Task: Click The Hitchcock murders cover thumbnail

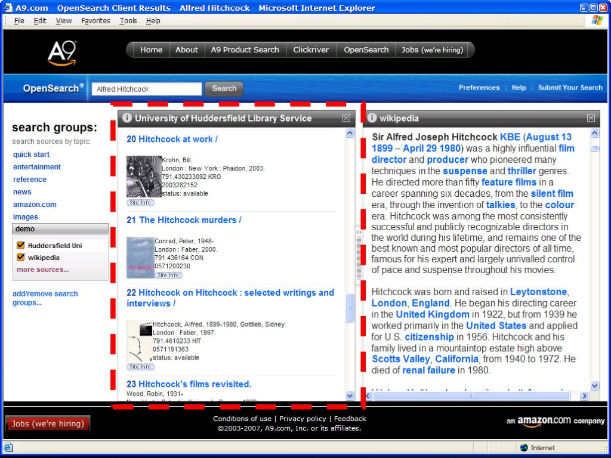Action: coord(140,258)
